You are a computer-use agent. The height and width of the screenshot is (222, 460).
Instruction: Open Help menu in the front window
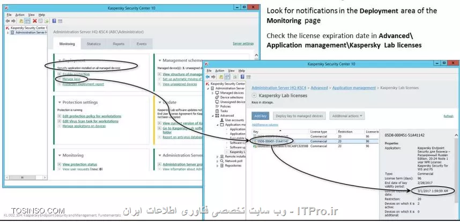[242, 71]
